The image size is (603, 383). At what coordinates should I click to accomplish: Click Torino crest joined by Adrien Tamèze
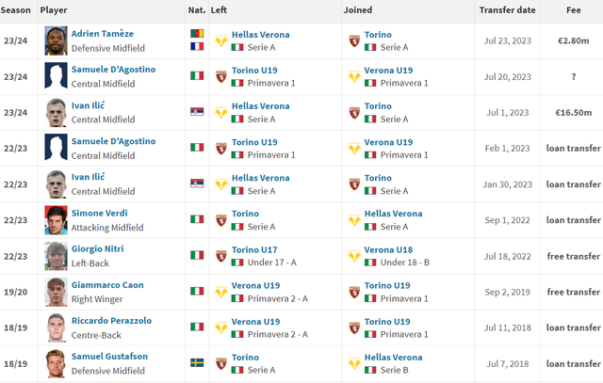pos(354,40)
